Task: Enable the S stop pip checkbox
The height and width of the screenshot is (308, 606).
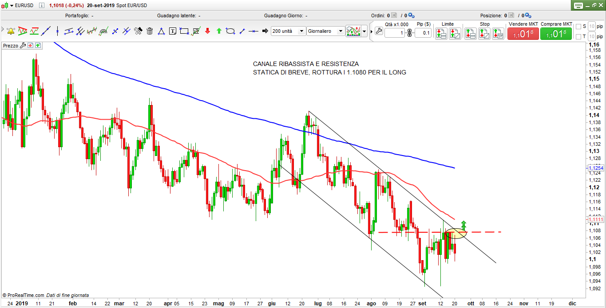Action: (578, 27)
